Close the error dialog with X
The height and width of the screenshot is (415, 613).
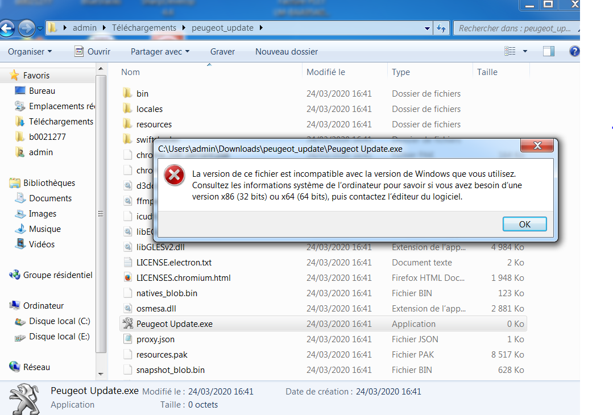point(537,146)
